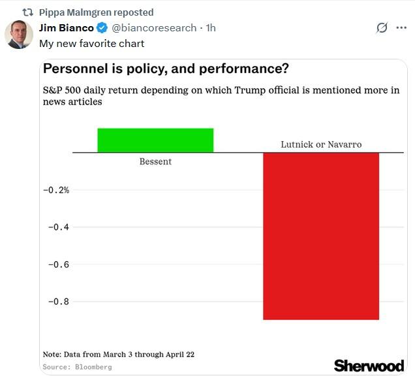Image resolution: width=415 pixels, height=380 pixels.
Task: Click the repost arrows icon
Action: click(x=27, y=12)
